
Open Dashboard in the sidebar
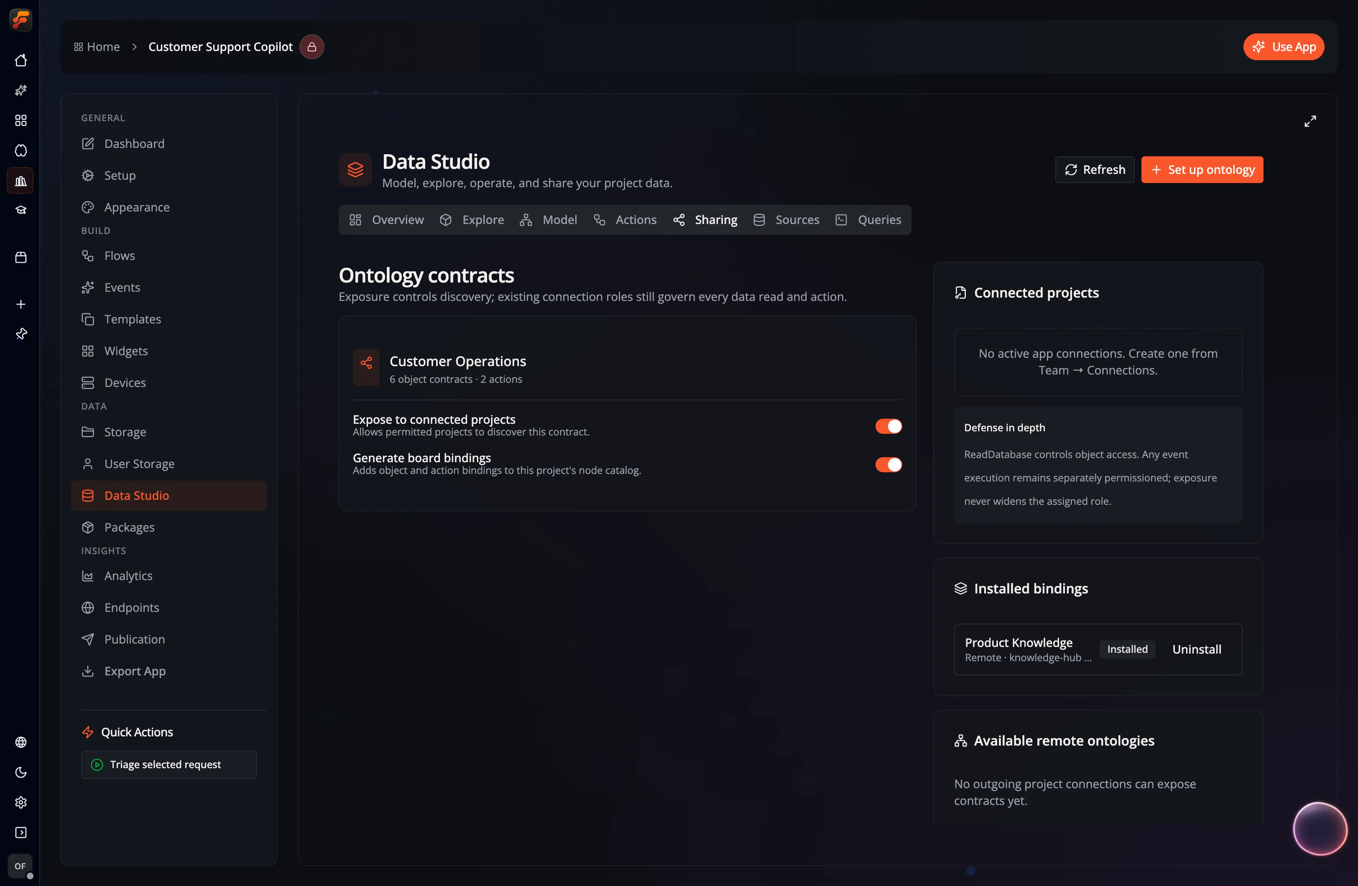point(168,144)
